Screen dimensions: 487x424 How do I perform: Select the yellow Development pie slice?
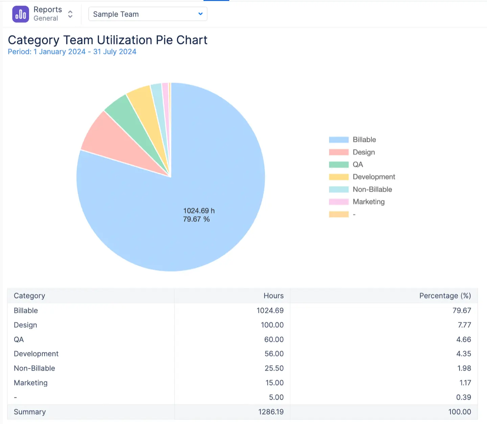(147, 108)
